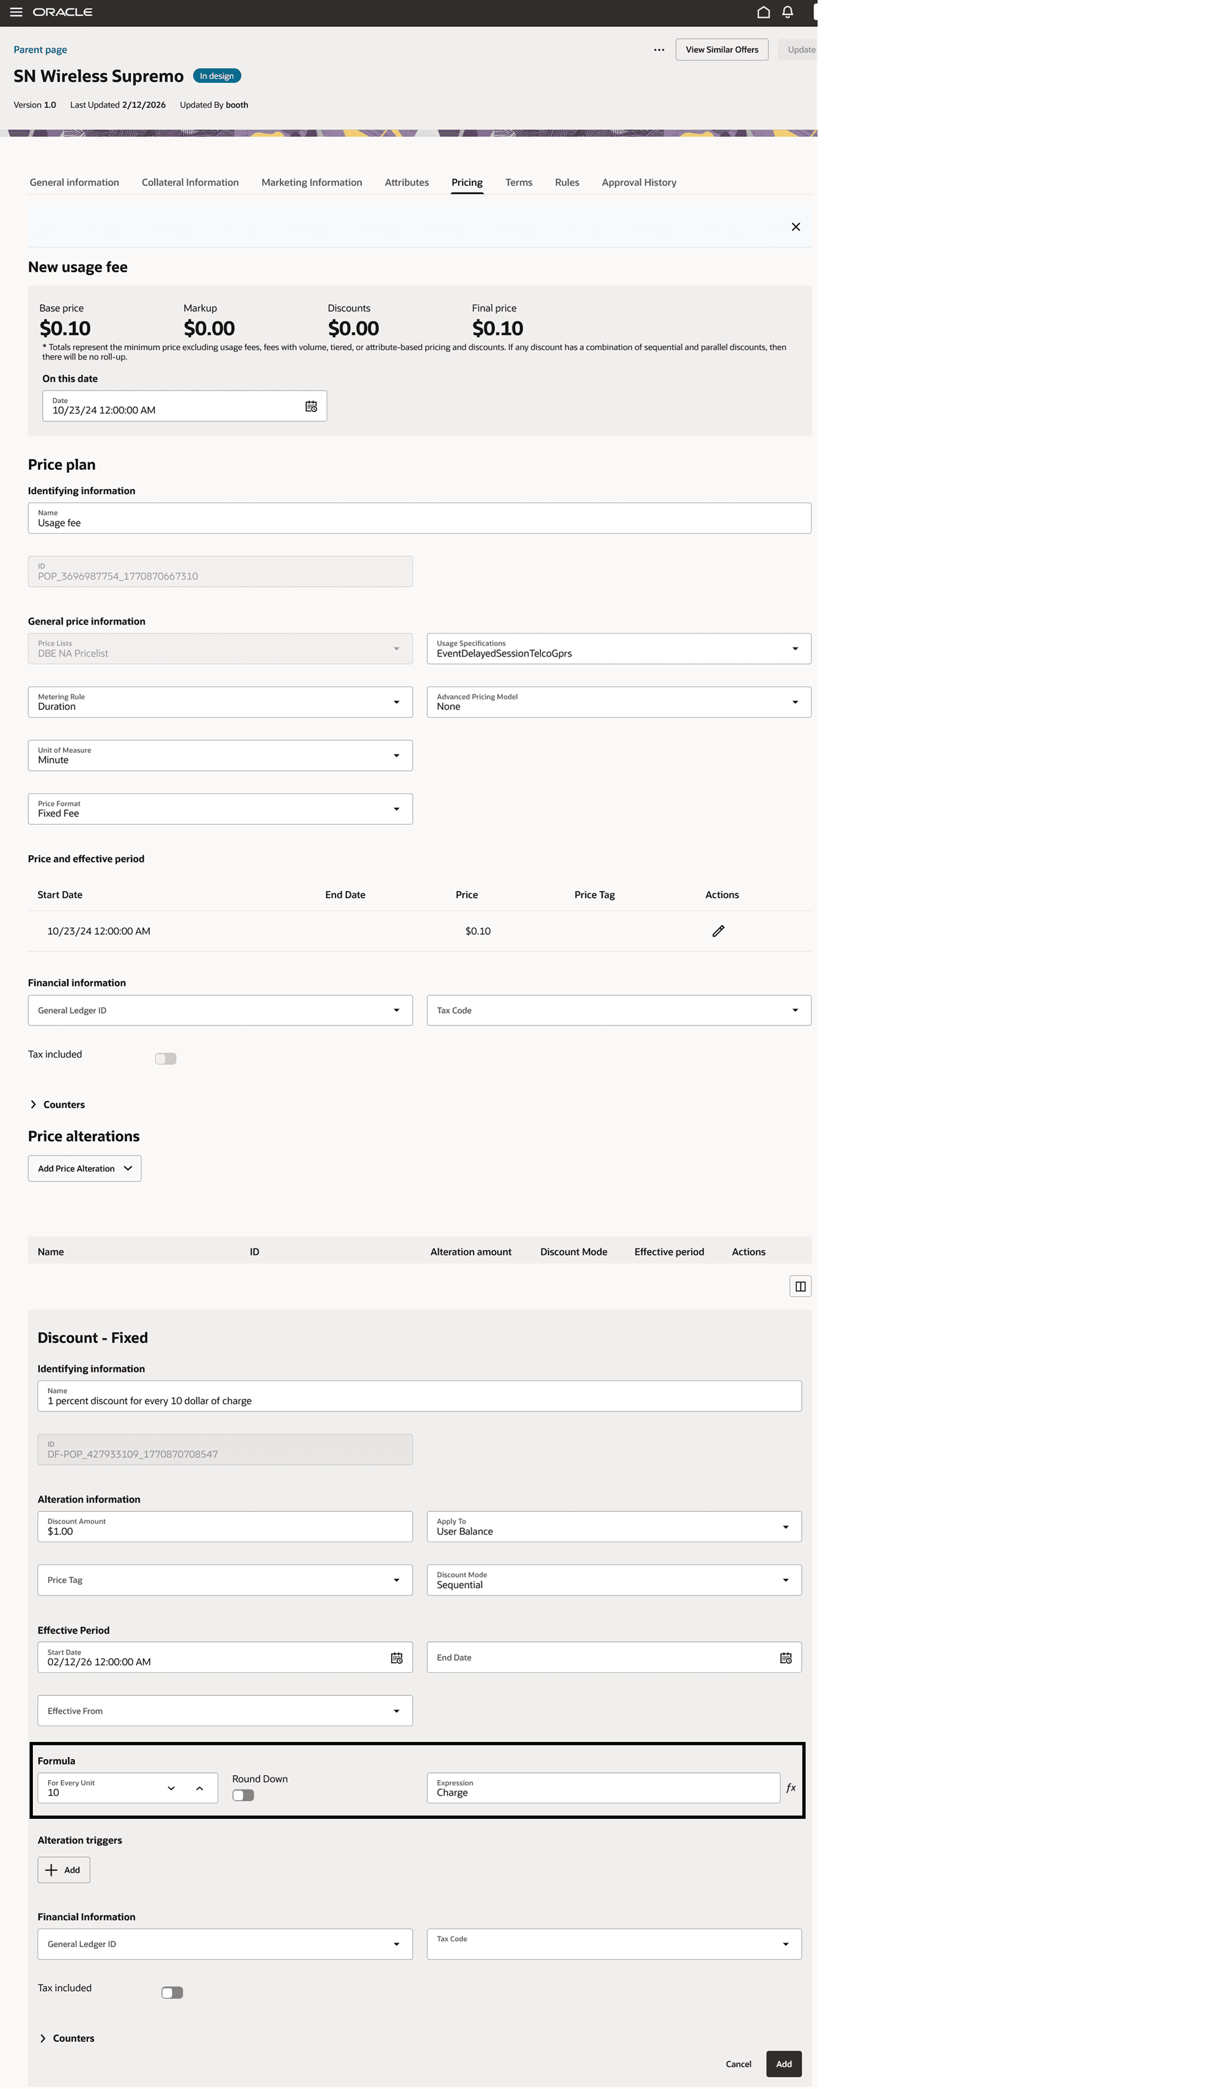Click the View Similar Offers button
Screen dimensions: 1213x2089
721,49
